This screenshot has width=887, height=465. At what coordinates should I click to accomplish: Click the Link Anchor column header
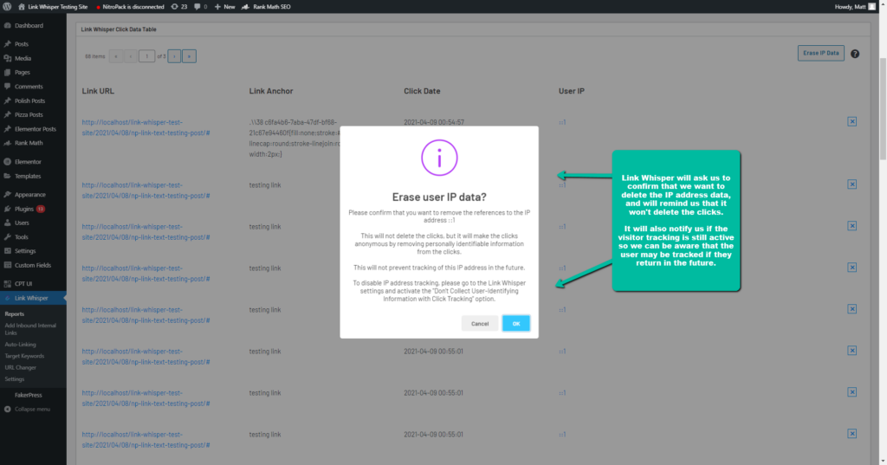[271, 91]
